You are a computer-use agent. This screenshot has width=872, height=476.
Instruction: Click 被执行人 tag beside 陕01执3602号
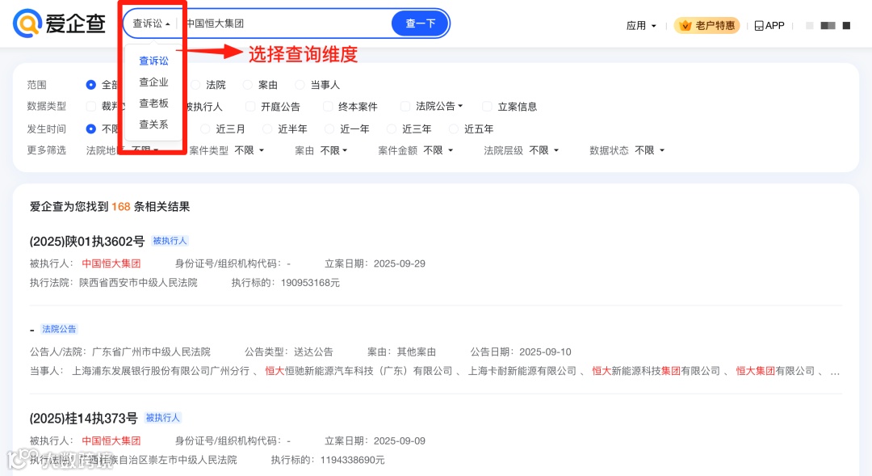tap(170, 241)
